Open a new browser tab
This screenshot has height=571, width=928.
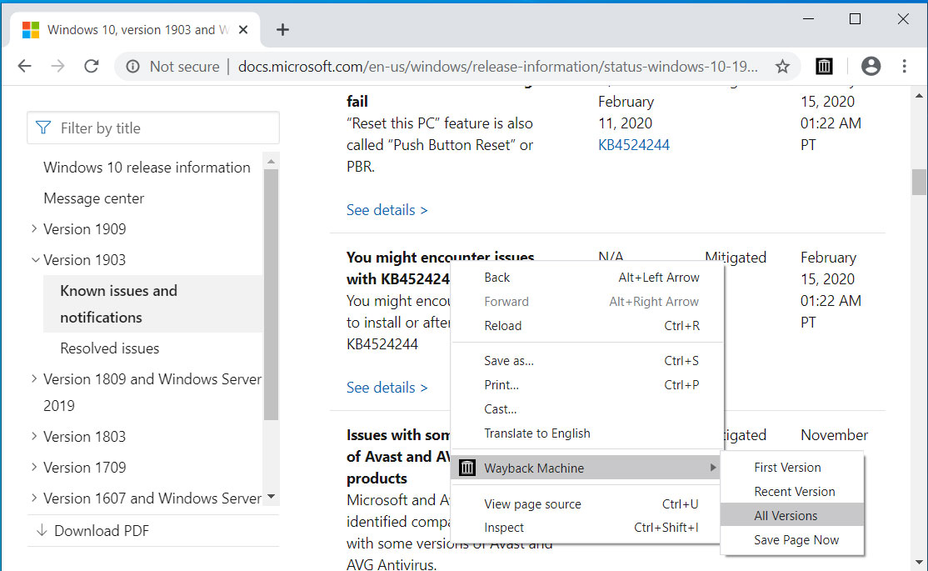(283, 30)
